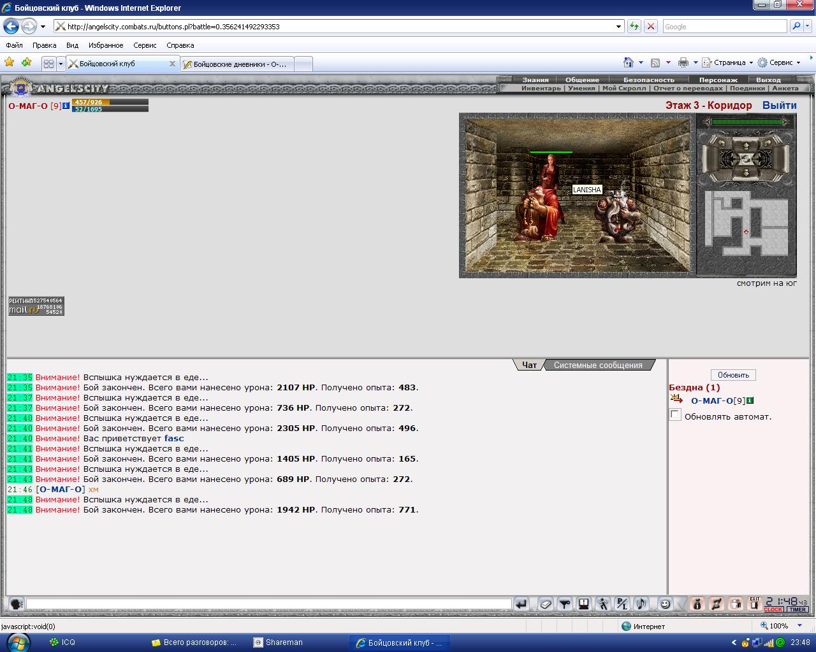Open the friends contacts icon
The height and width of the screenshot is (652, 816).
(735, 604)
